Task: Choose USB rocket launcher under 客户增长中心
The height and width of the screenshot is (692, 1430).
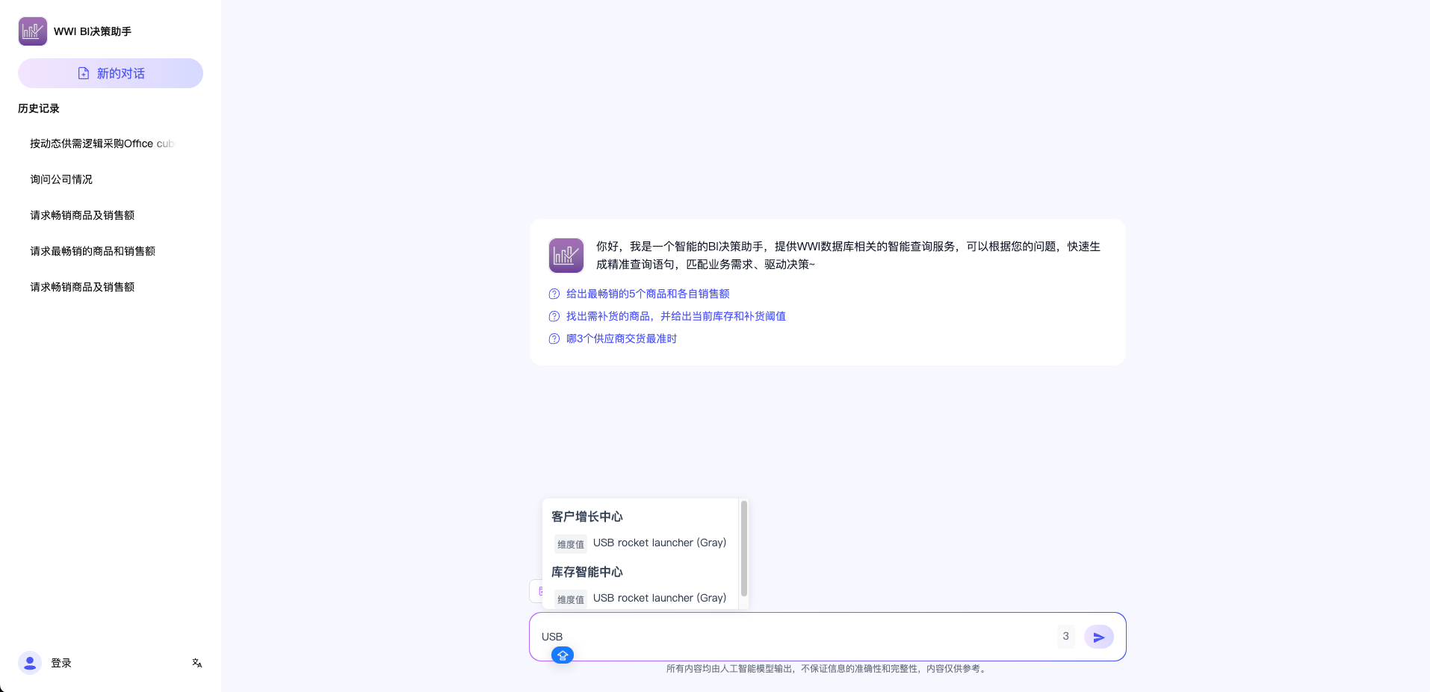Action: click(x=659, y=543)
